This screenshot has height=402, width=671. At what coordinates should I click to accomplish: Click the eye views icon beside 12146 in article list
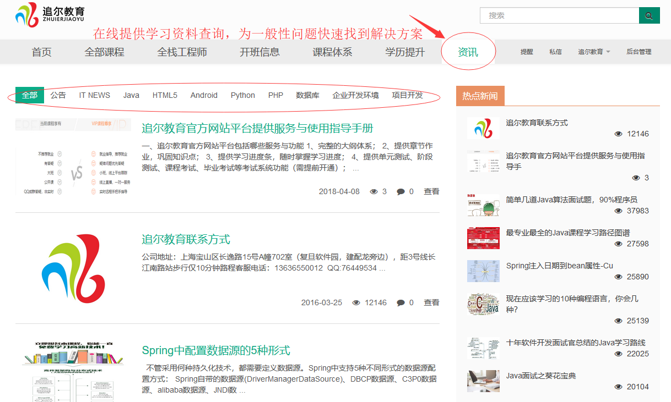pyautogui.click(x=356, y=303)
